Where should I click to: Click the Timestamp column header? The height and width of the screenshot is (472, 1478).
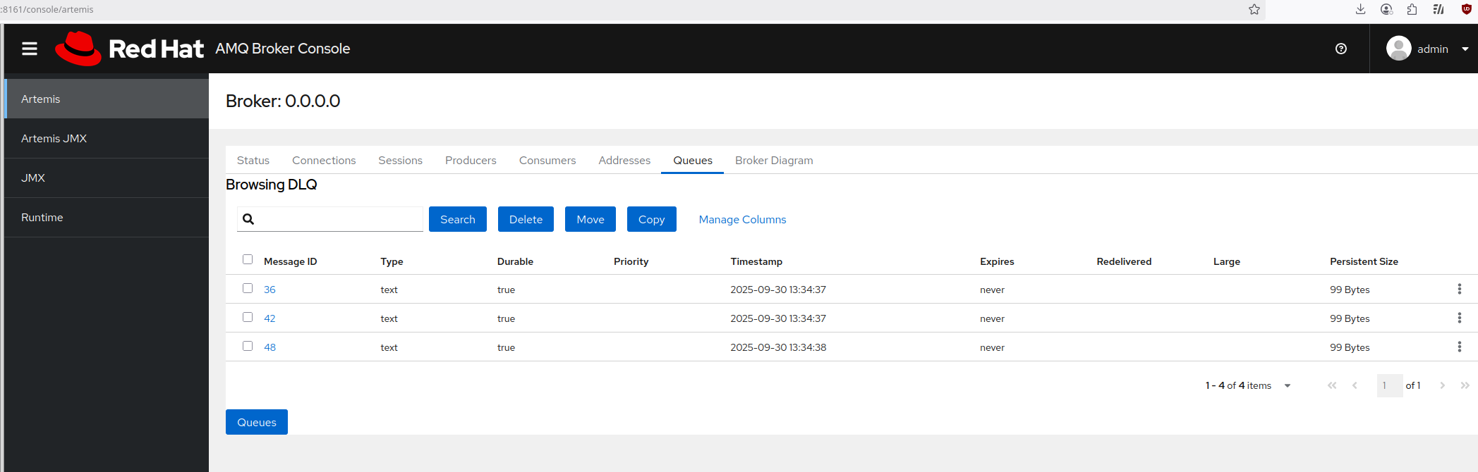756,261
